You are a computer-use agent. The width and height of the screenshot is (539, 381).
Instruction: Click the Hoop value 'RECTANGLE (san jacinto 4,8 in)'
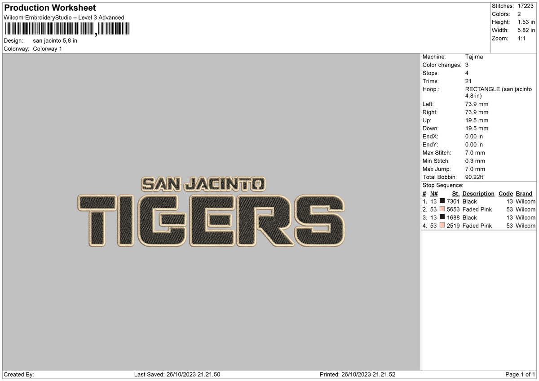click(x=499, y=93)
